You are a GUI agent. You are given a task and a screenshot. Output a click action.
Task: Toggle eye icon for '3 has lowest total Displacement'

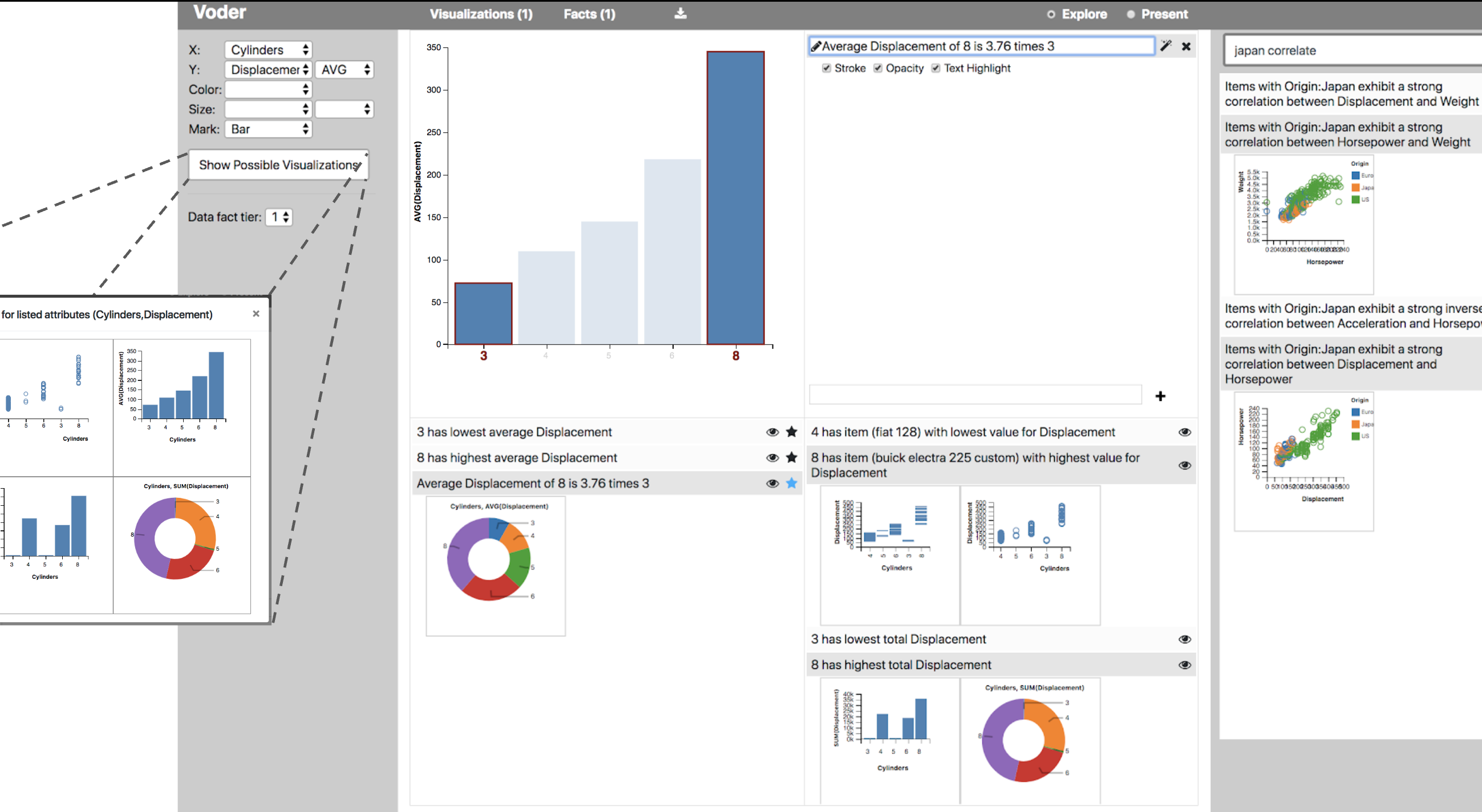point(1185,639)
